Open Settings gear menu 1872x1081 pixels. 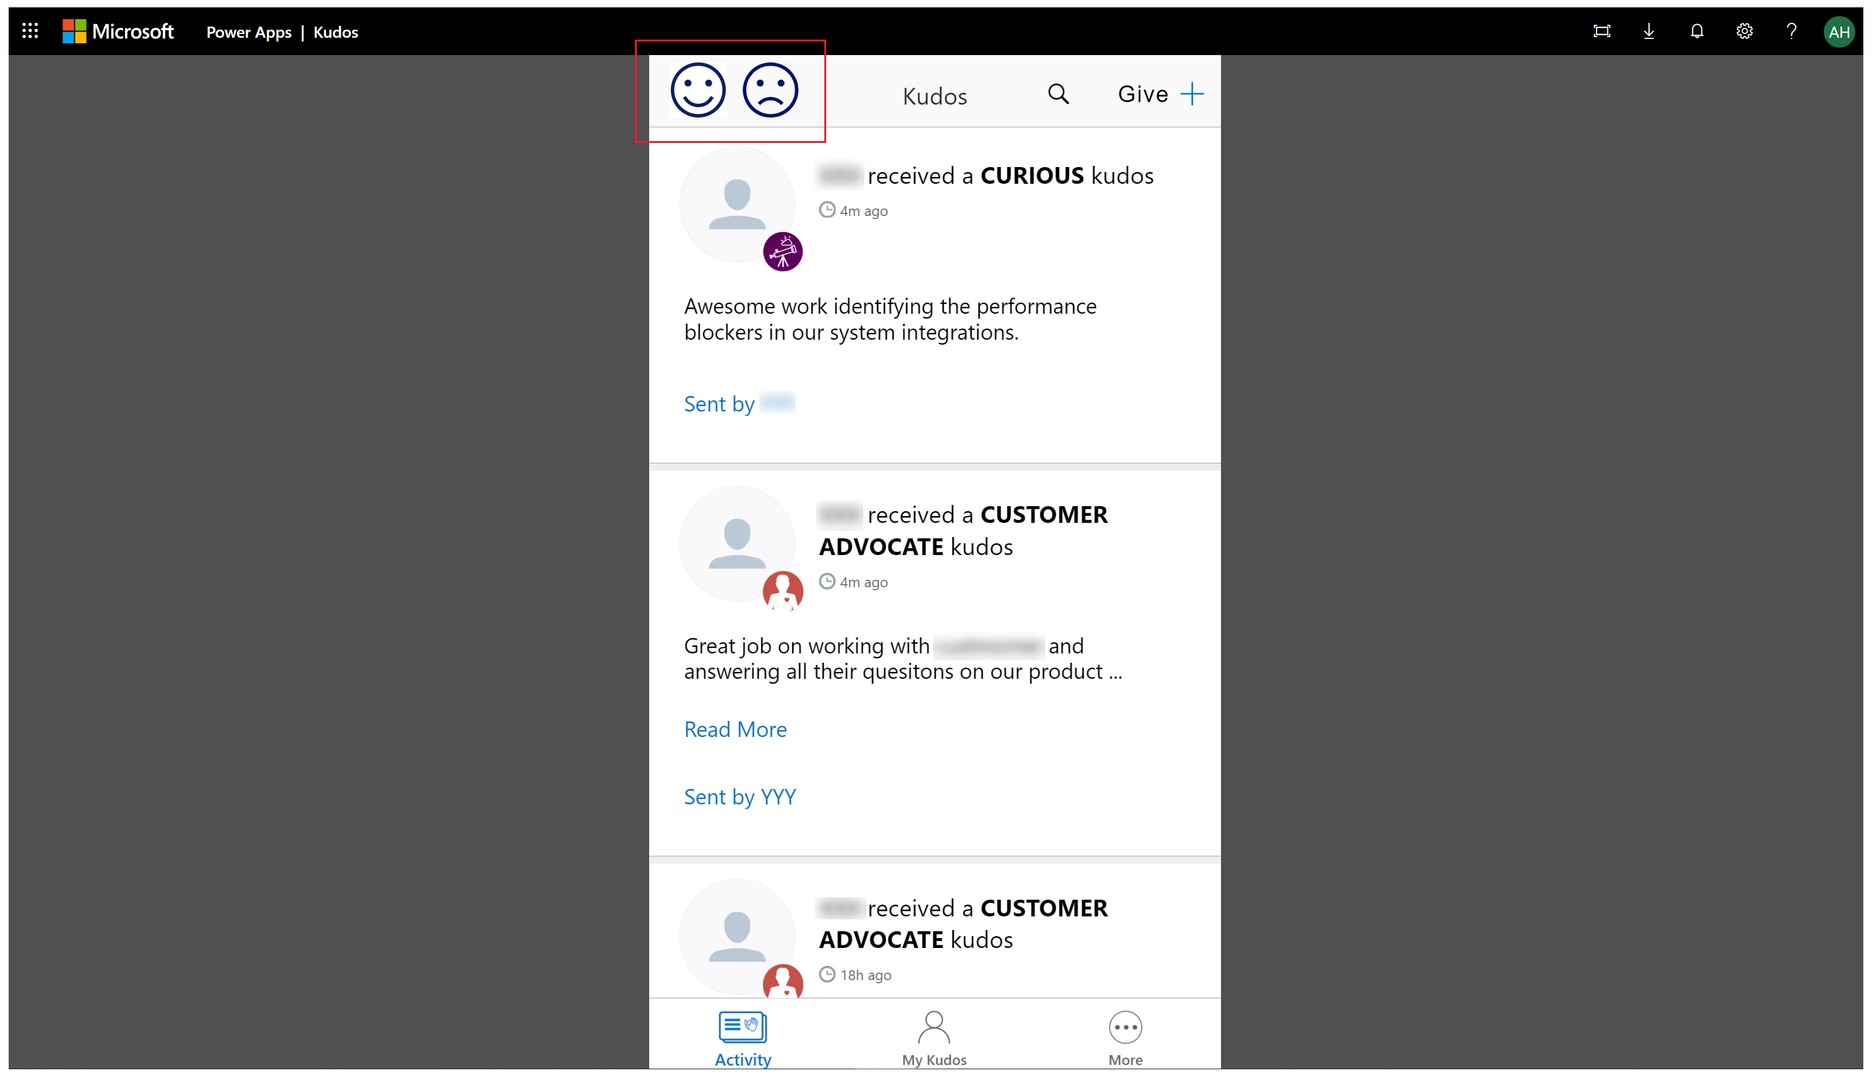(1746, 31)
